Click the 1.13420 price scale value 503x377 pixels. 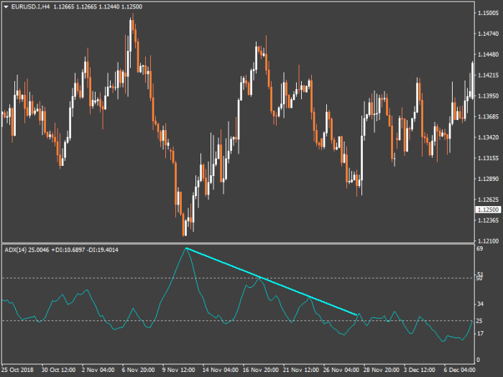click(488, 137)
